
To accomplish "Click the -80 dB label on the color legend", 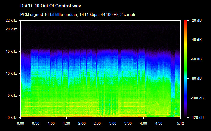I will (196, 78).
